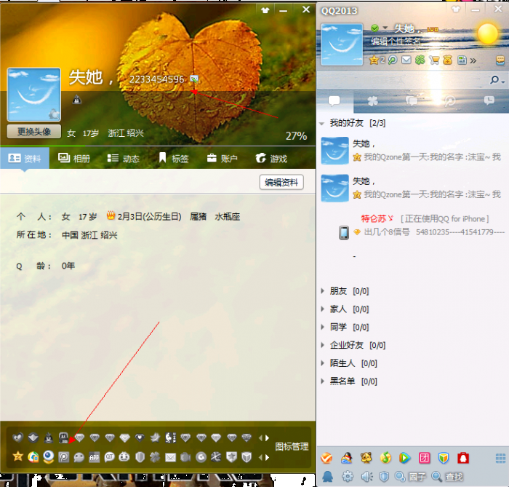Expand the search options dropdown arrow
Screen dimensions: 509x487
(x=503, y=81)
